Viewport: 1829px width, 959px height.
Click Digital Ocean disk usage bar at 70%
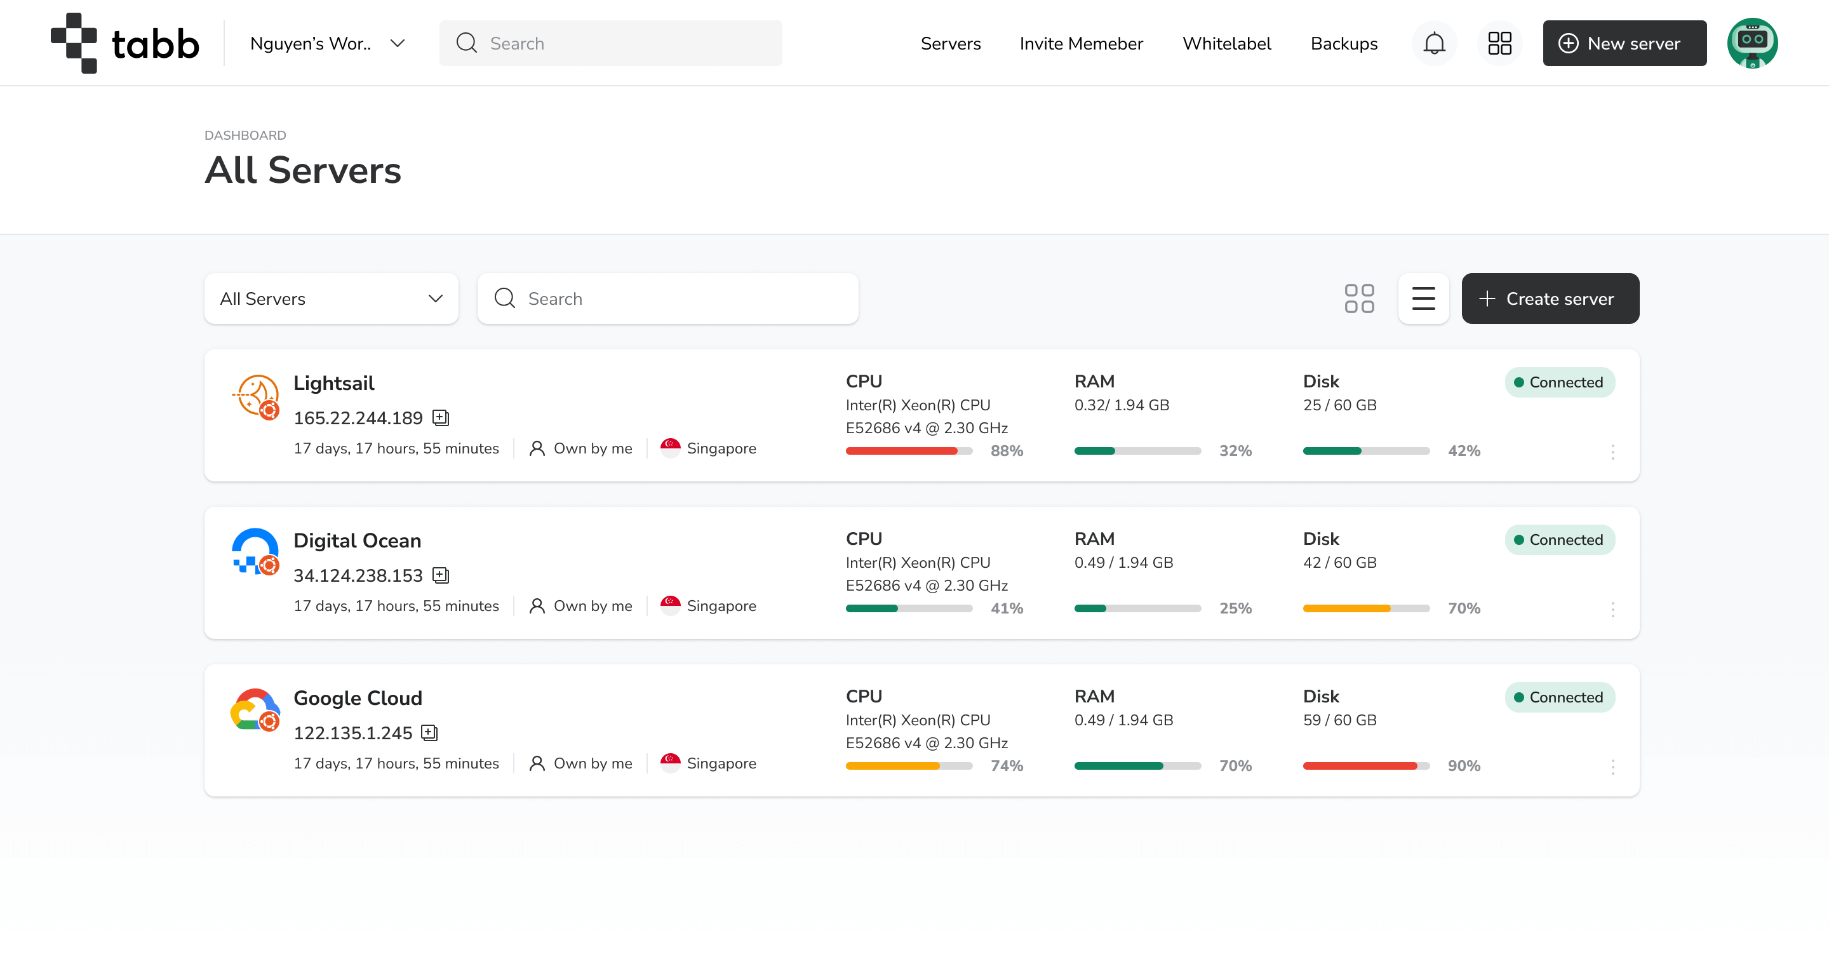(x=1366, y=609)
